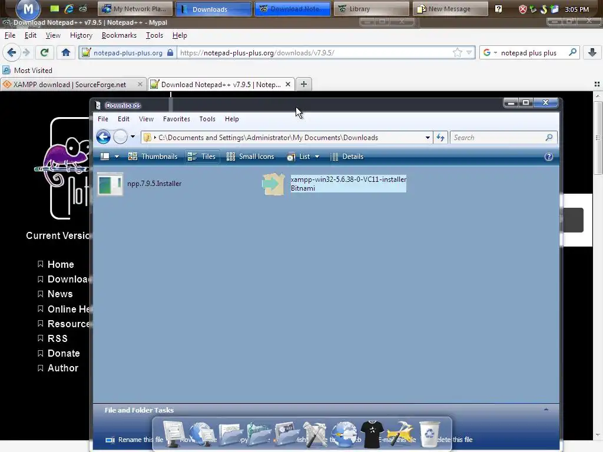Click the browser page vertical scrollbar
Image resolution: width=603 pixels, height=452 pixels.
[x=598, y=265]
